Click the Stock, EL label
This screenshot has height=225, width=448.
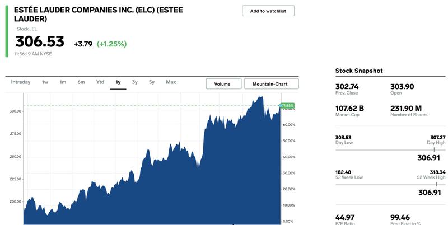(27, 29)
